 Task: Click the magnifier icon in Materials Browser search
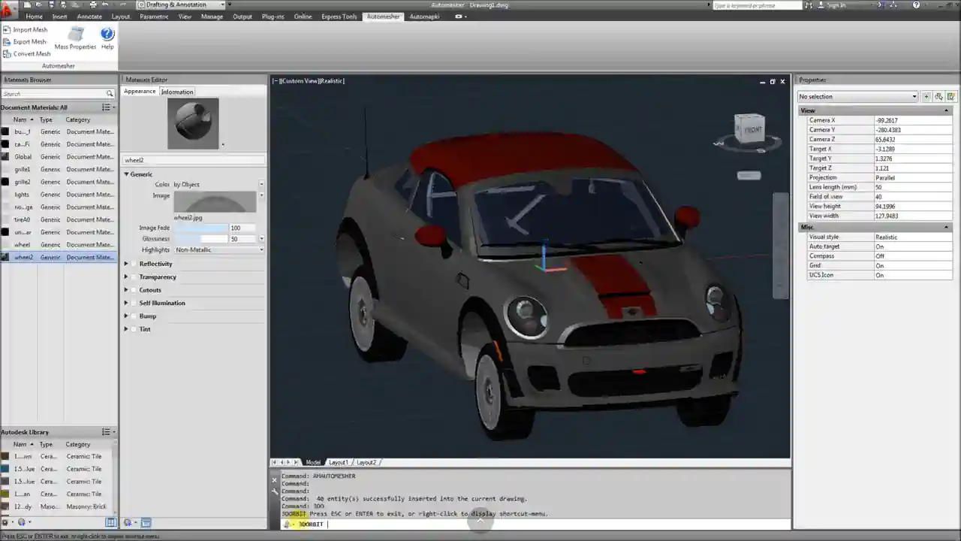(109, 93)
